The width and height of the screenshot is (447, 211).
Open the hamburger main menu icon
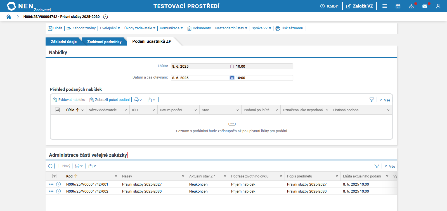click(x=385, y=6)
